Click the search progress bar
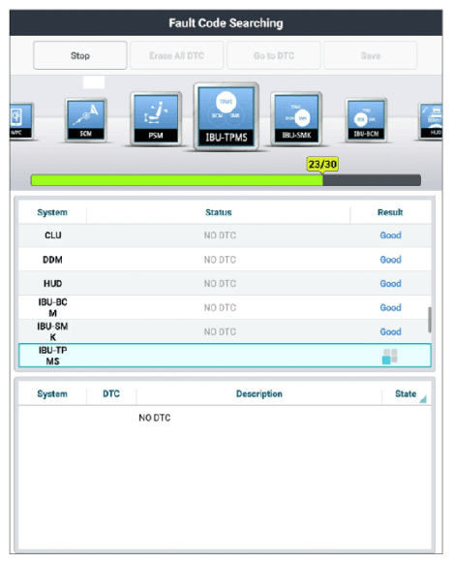 pos(226,180)
